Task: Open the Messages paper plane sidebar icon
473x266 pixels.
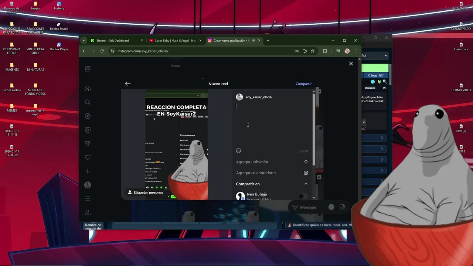Action: click(x=88, y=143)
